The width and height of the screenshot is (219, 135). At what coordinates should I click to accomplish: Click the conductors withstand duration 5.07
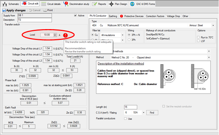(60, 103)
